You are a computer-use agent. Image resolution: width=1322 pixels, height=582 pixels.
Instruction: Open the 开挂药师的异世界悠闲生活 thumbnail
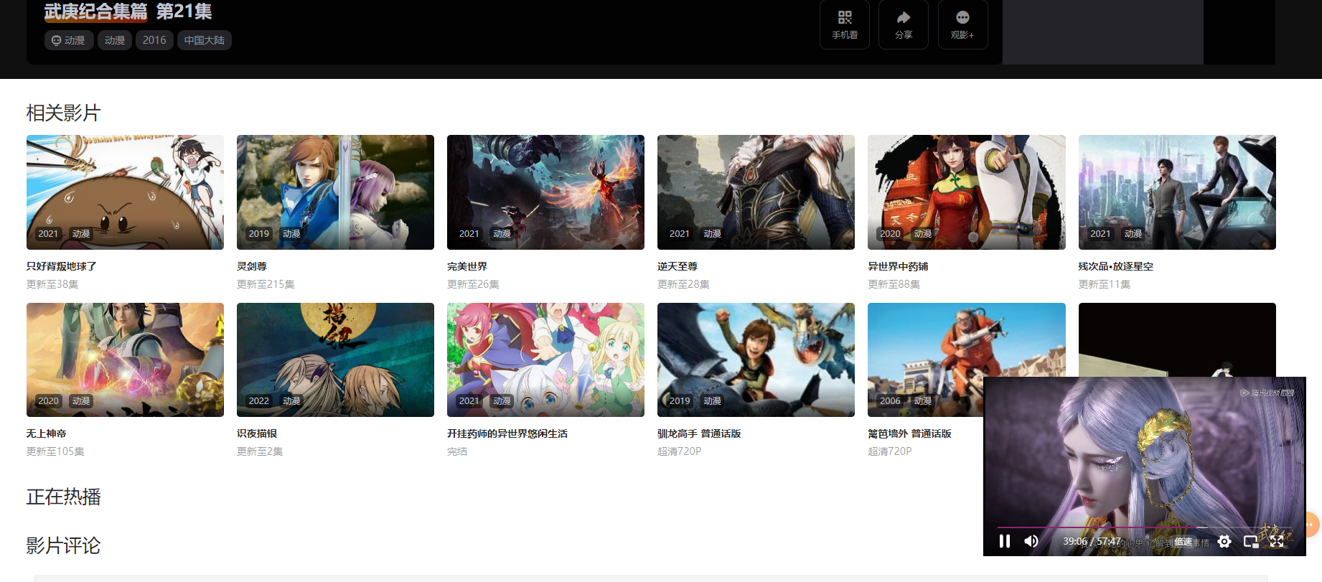click(545, 360)
